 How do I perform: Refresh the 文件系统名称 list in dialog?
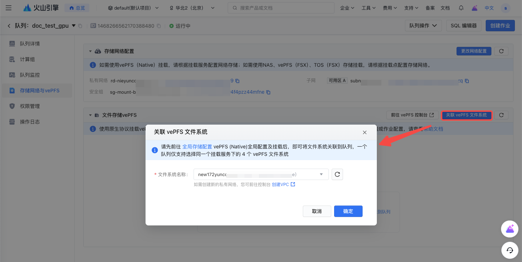pyautogui.click(x=337, y=174)
